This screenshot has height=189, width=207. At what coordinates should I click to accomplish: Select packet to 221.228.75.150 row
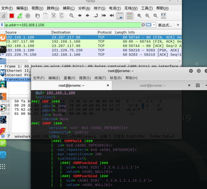coord(91,50)
